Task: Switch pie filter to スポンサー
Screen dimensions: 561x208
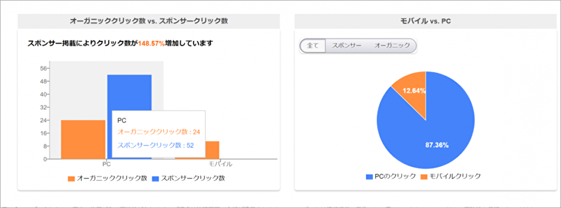Action: (x=346, y=46)
